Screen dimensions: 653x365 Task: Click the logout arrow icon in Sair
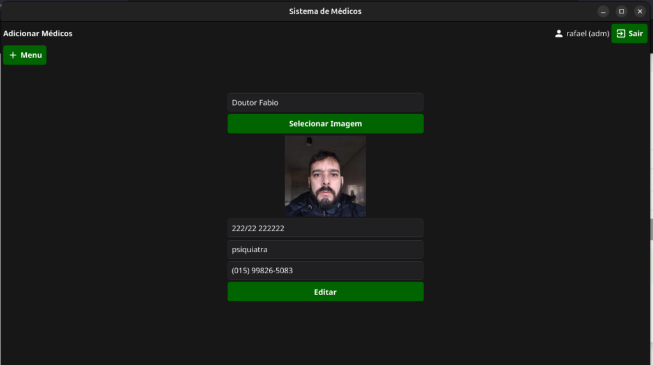621,34
